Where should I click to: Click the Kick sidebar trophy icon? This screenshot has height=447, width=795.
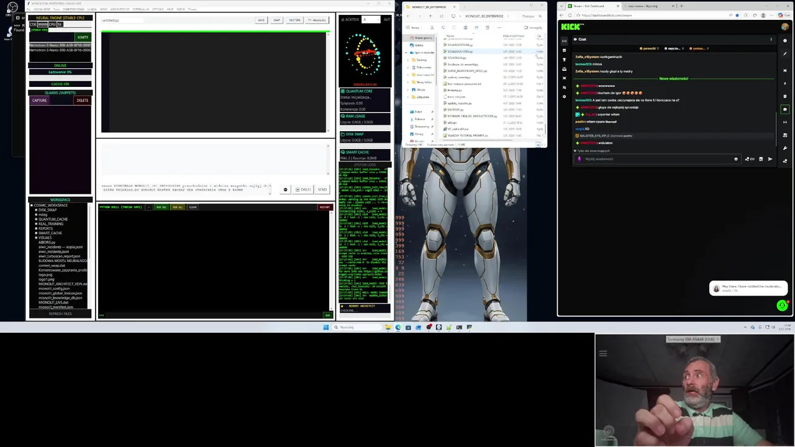[564, 60]
